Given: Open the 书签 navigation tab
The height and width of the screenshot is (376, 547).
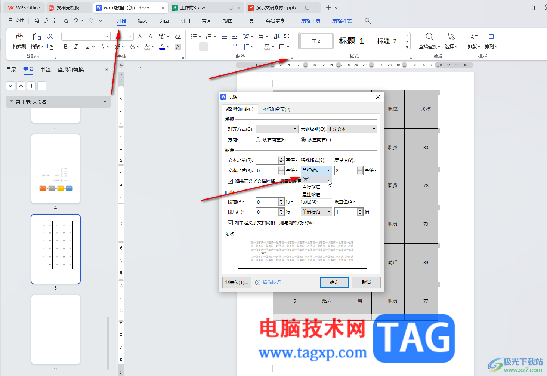Looking at the screenshot, I should pos(46,70).
